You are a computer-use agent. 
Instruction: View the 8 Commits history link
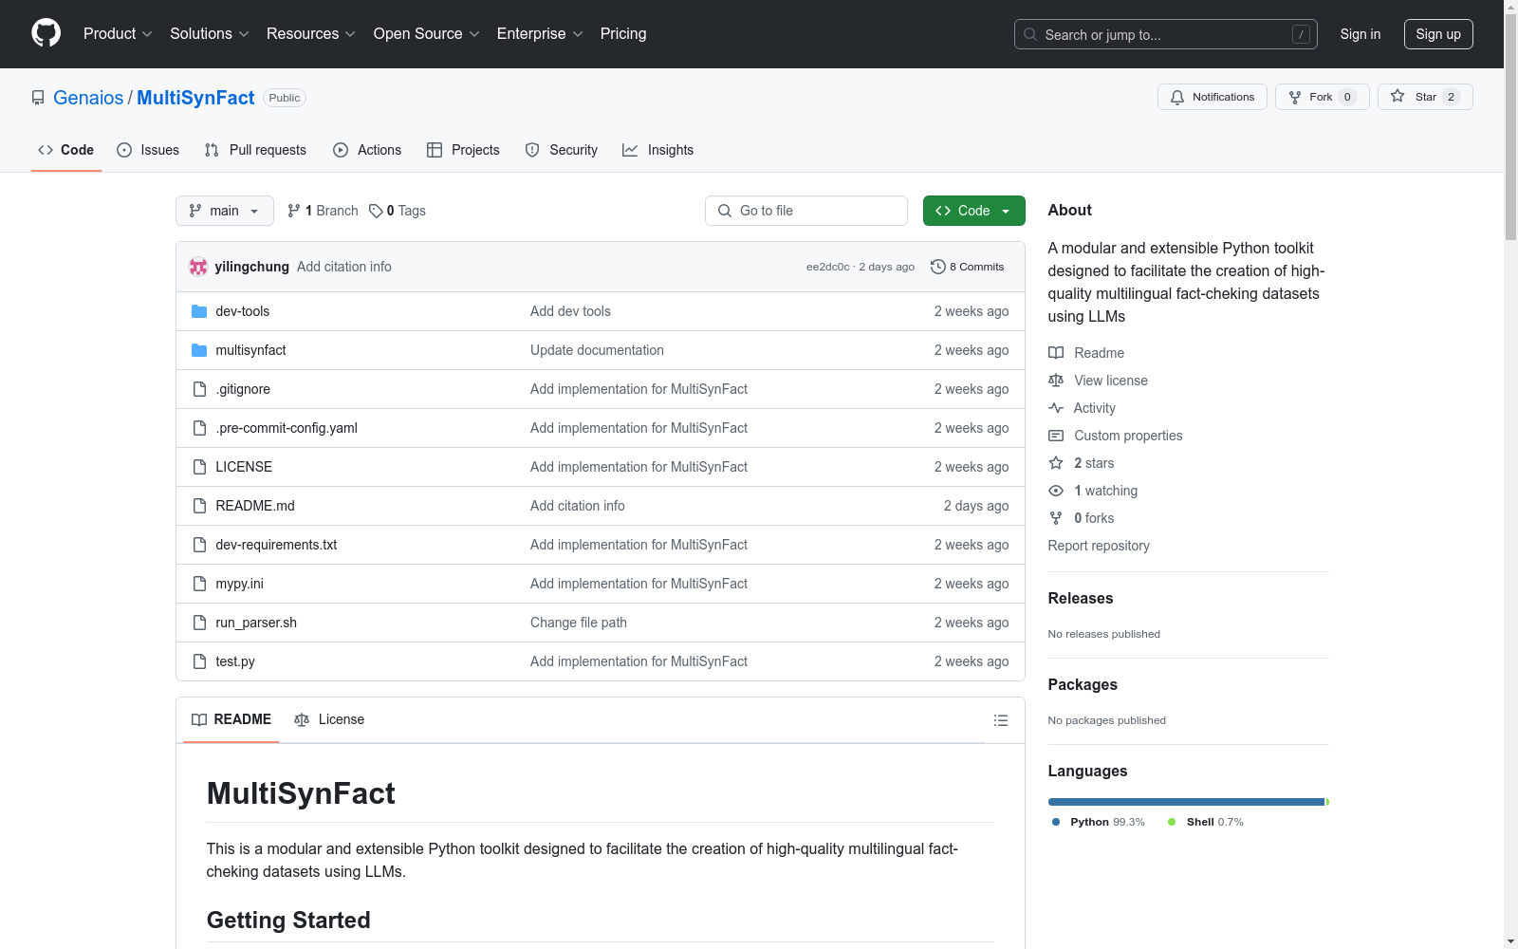[x=968, y=267]
